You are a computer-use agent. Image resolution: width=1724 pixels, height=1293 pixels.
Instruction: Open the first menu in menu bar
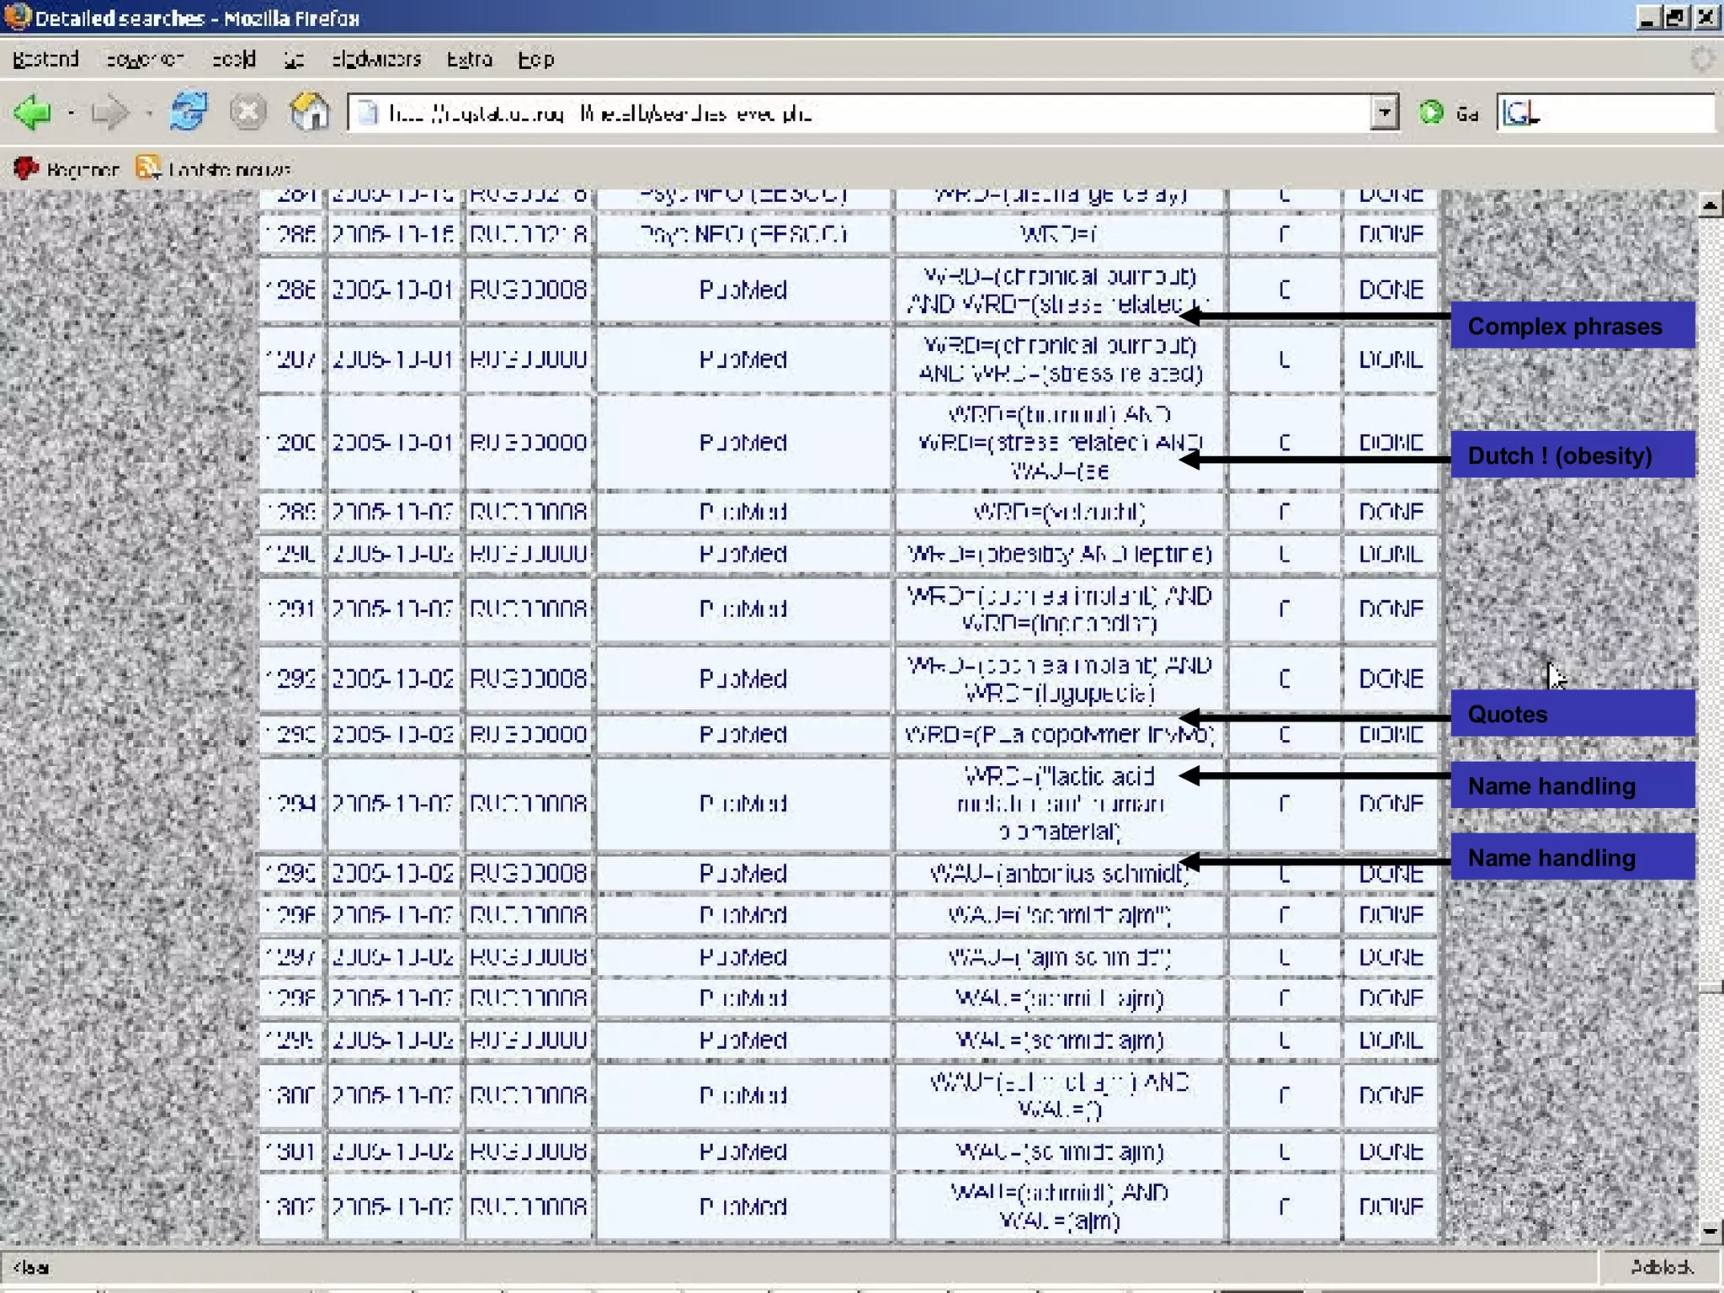(x=45, y=59)
